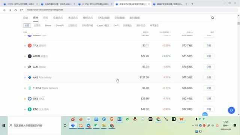
Task: Select the Layer 2概念 filter chip
Action: (103, 25)
